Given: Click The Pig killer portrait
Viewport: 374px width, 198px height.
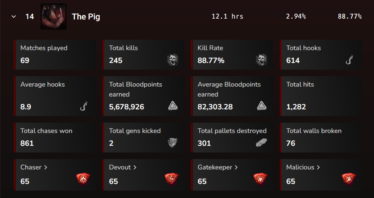Looking at the screenshot, I should [54, 17].
